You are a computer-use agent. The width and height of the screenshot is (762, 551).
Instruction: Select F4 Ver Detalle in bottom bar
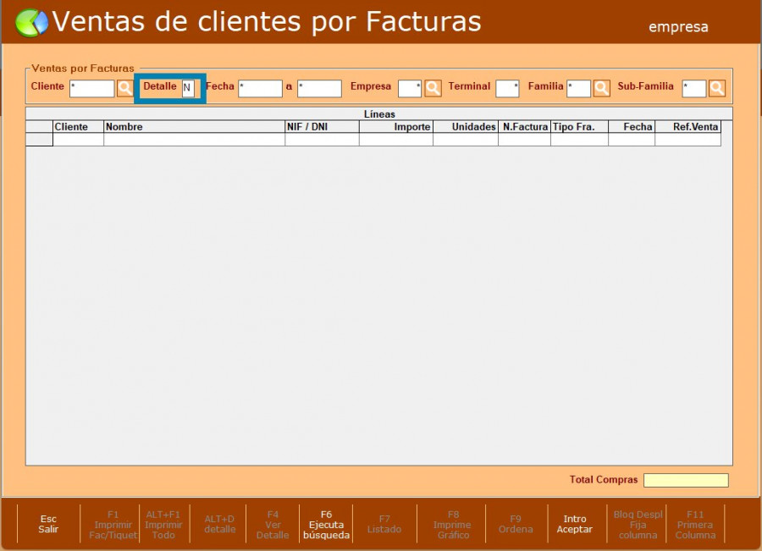click(272, 524)
